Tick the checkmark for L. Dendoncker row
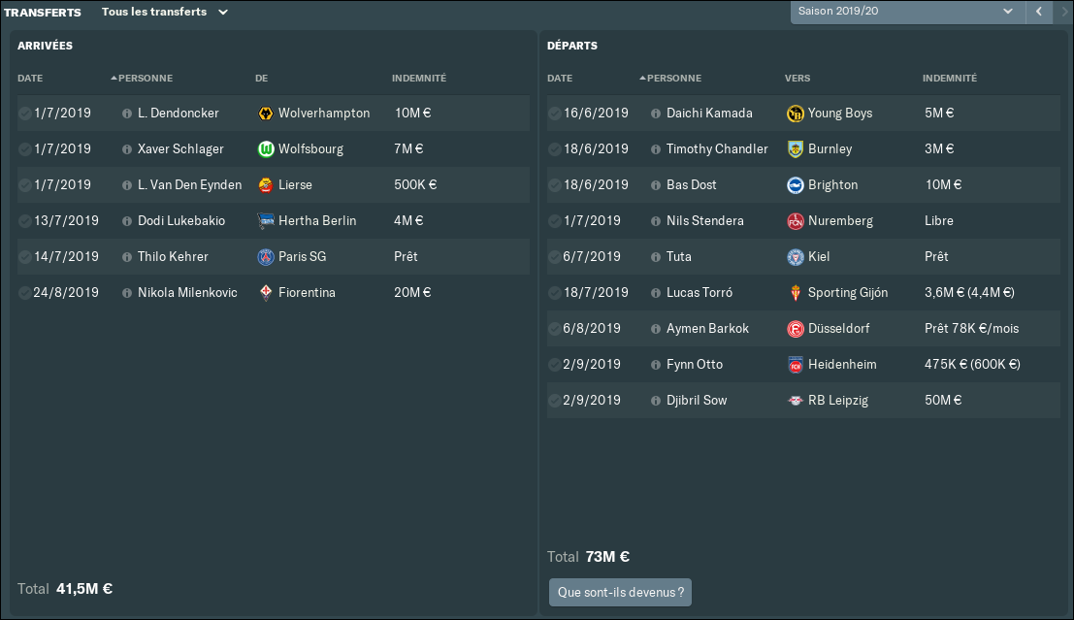This screenshot has width=1074, height=620. pyautogui.click(x=24, y=114)
